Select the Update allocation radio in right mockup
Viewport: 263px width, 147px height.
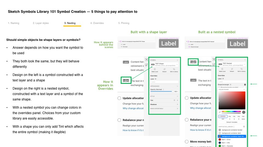coord(187,98)
